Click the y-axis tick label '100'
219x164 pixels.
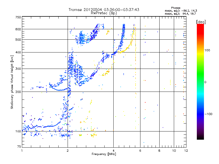click(x=18, y=131)
